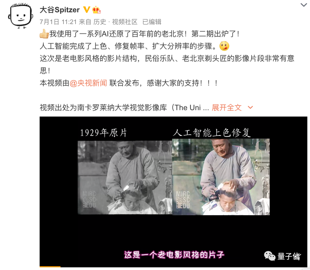This screenshot has height=270, width=310.
Task: Click the thumbs-up emoji in post
Action: [x=44, y=34]
